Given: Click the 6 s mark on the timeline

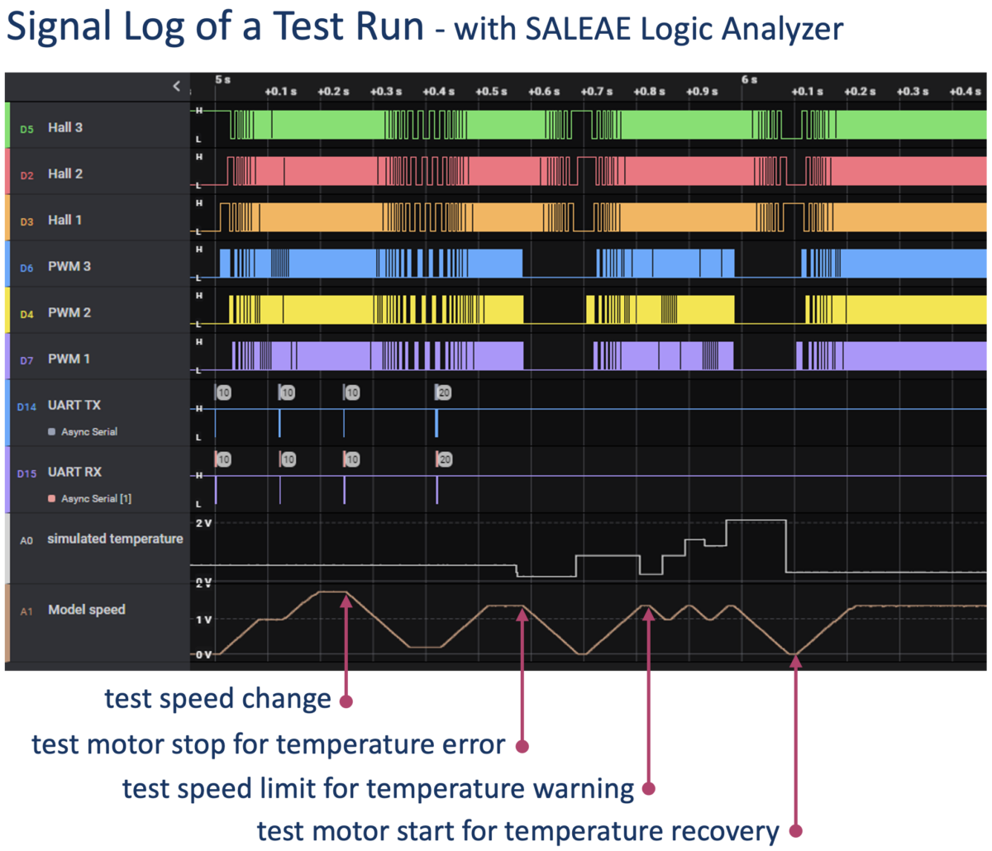Looking at the screenshot, I should point(749,79).
